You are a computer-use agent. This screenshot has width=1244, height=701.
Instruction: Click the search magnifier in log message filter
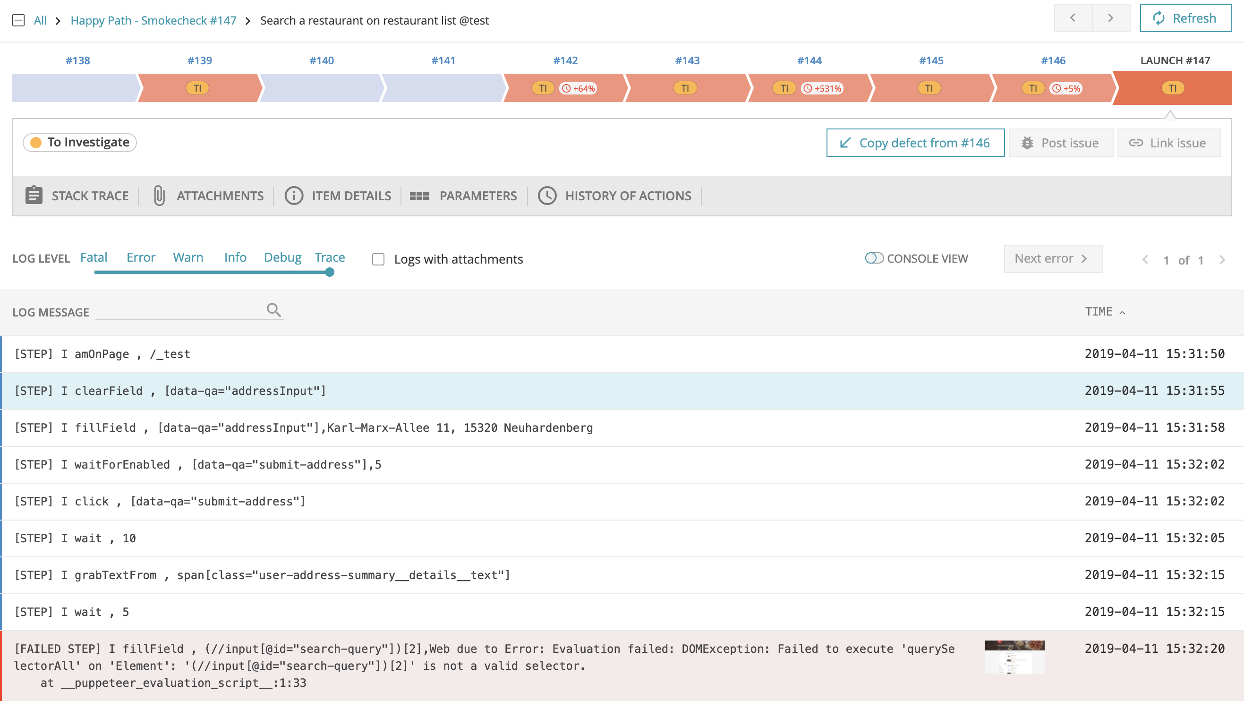tap(273, 310)
